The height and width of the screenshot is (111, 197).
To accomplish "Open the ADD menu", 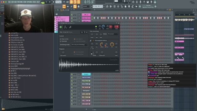I will [15, 2].
